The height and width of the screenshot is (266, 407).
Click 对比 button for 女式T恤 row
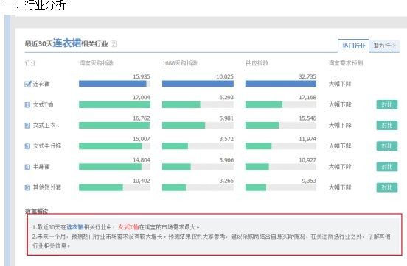point(387,104)
